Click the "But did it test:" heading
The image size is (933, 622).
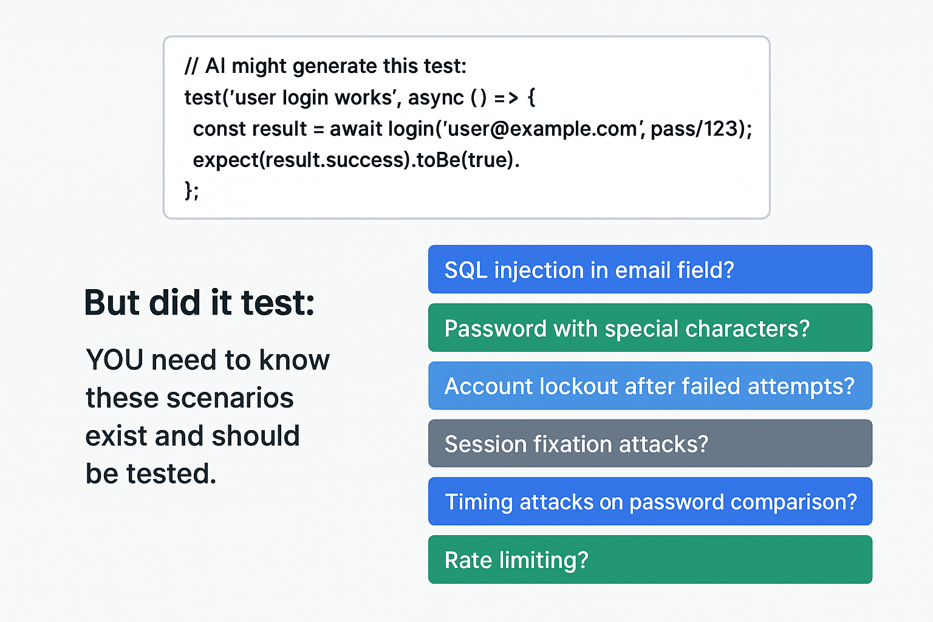(199, 302)
